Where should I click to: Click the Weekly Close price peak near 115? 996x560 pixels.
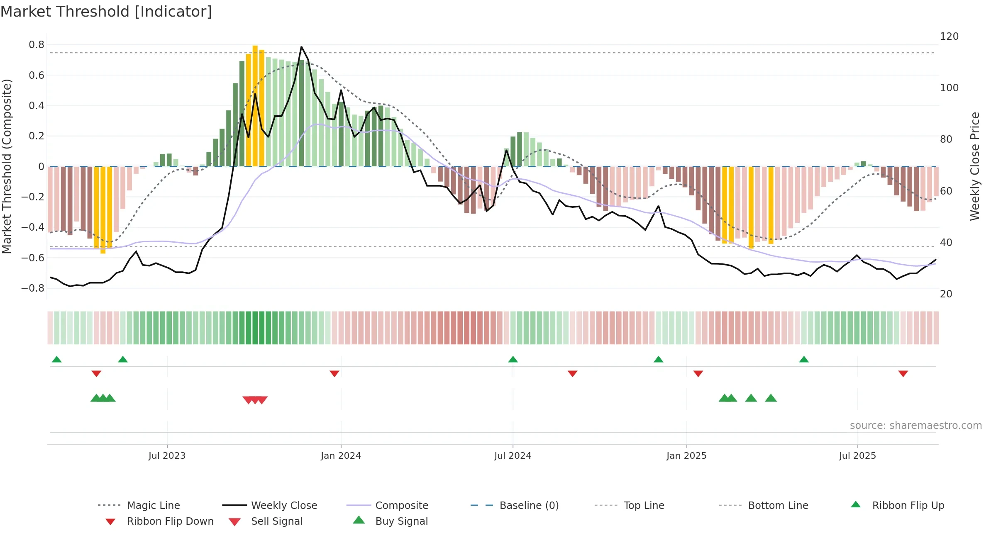pyautogui.click(x=301, y=47)
